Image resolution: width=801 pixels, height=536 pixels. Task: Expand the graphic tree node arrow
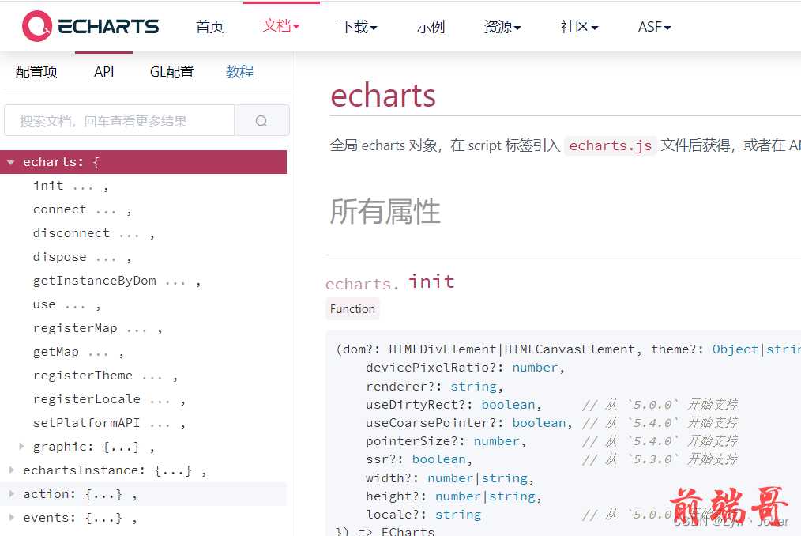click(x=21, y=446)
